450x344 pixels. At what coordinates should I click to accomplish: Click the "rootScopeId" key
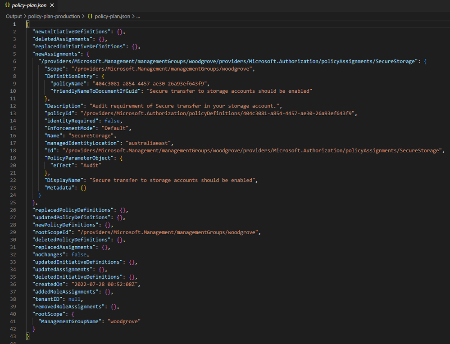click(52, 232)
